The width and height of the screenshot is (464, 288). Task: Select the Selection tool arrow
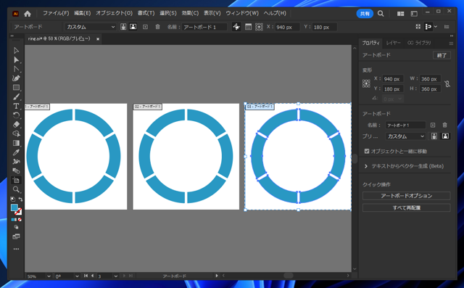[16, 51]
